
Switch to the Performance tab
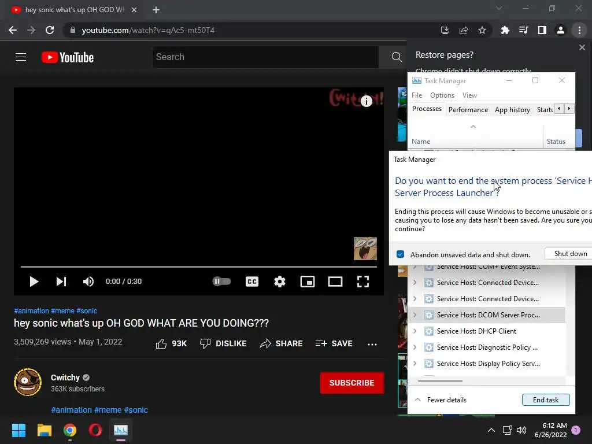click(x=468, y=109)
